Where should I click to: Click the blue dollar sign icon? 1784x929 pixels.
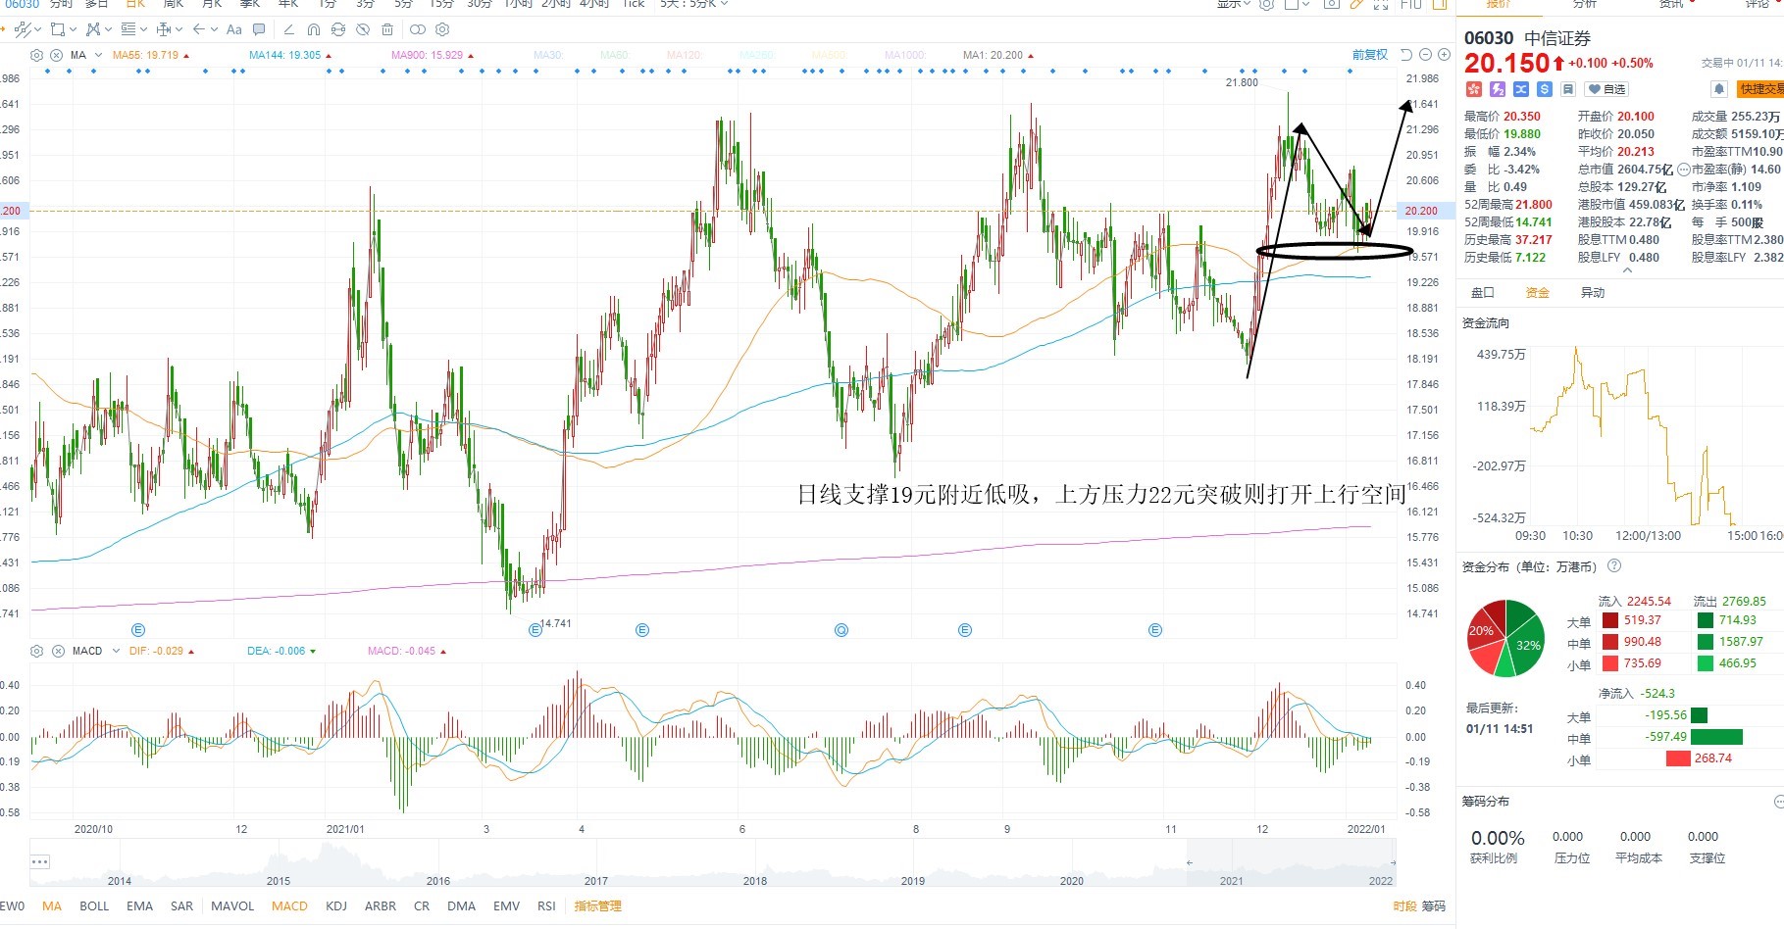click(x=1545, y=89)
